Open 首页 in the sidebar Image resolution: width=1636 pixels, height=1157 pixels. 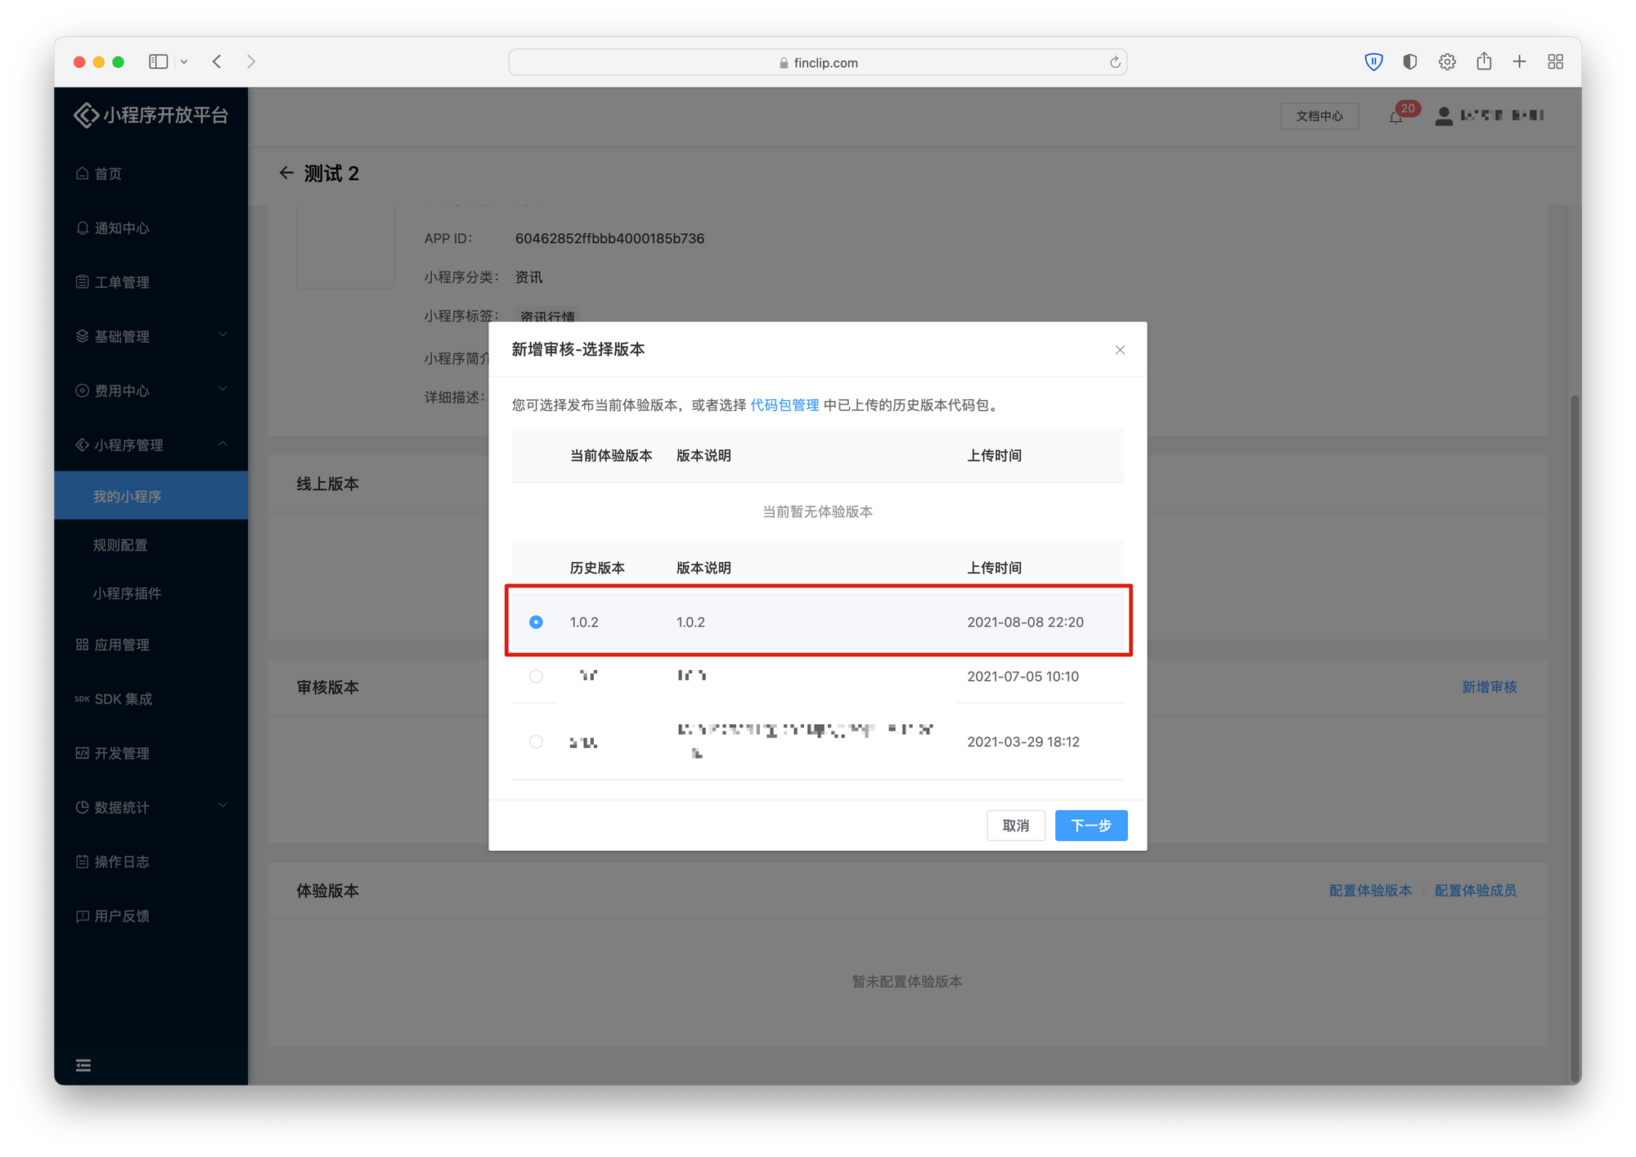[x=151, y=173]
